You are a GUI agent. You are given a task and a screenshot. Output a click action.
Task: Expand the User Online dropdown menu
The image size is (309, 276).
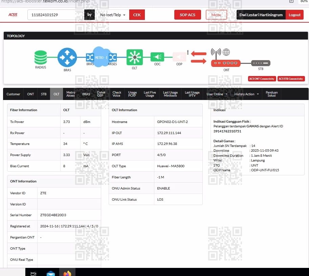217,94
